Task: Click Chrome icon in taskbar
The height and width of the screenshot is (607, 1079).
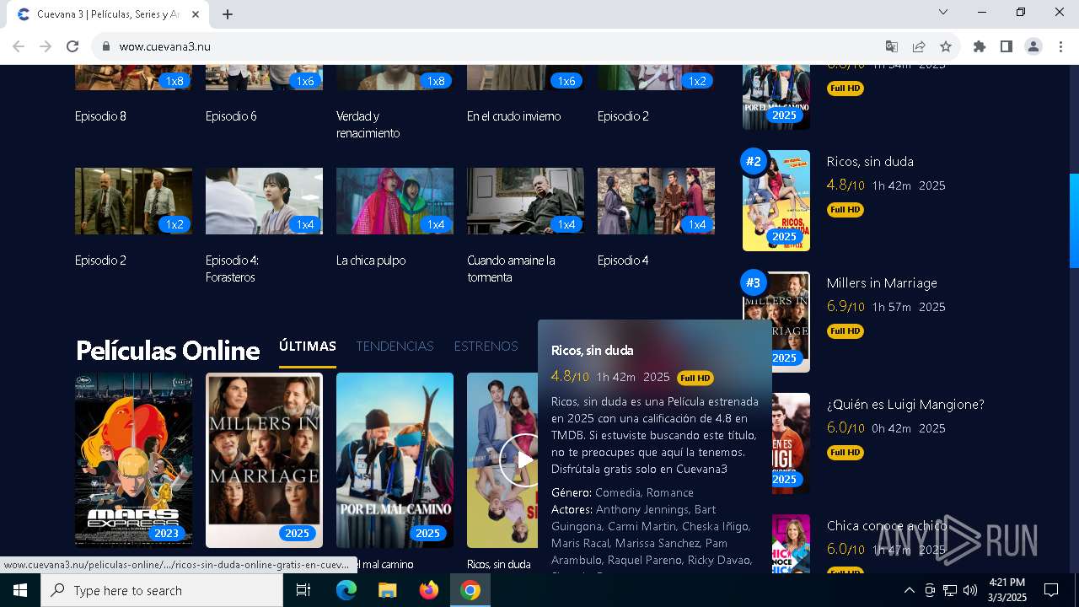Action: 470,590
